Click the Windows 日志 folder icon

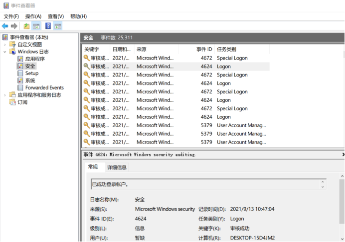(x=12, y=52)
